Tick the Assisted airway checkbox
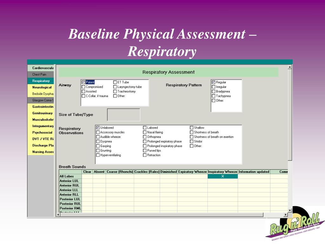325x244 pixels. (83, 91)
